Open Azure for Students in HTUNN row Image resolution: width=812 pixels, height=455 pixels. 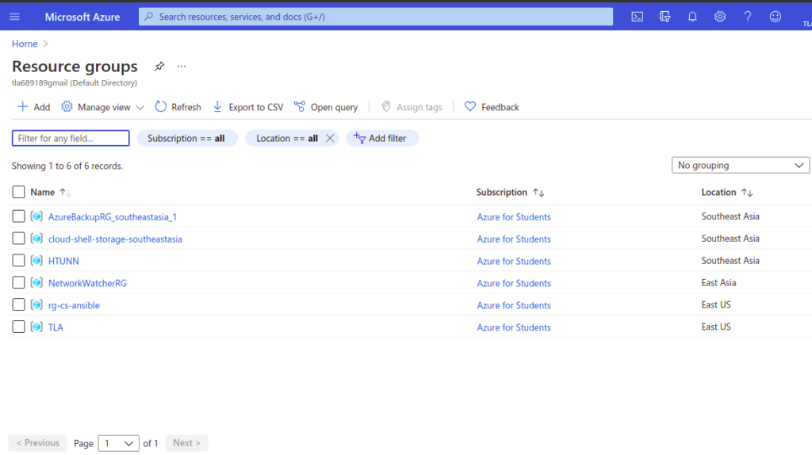coord(514,261)
